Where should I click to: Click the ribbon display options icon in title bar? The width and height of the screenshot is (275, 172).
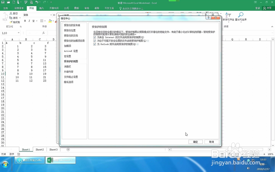pyautogui.click(x=255, y=2)
